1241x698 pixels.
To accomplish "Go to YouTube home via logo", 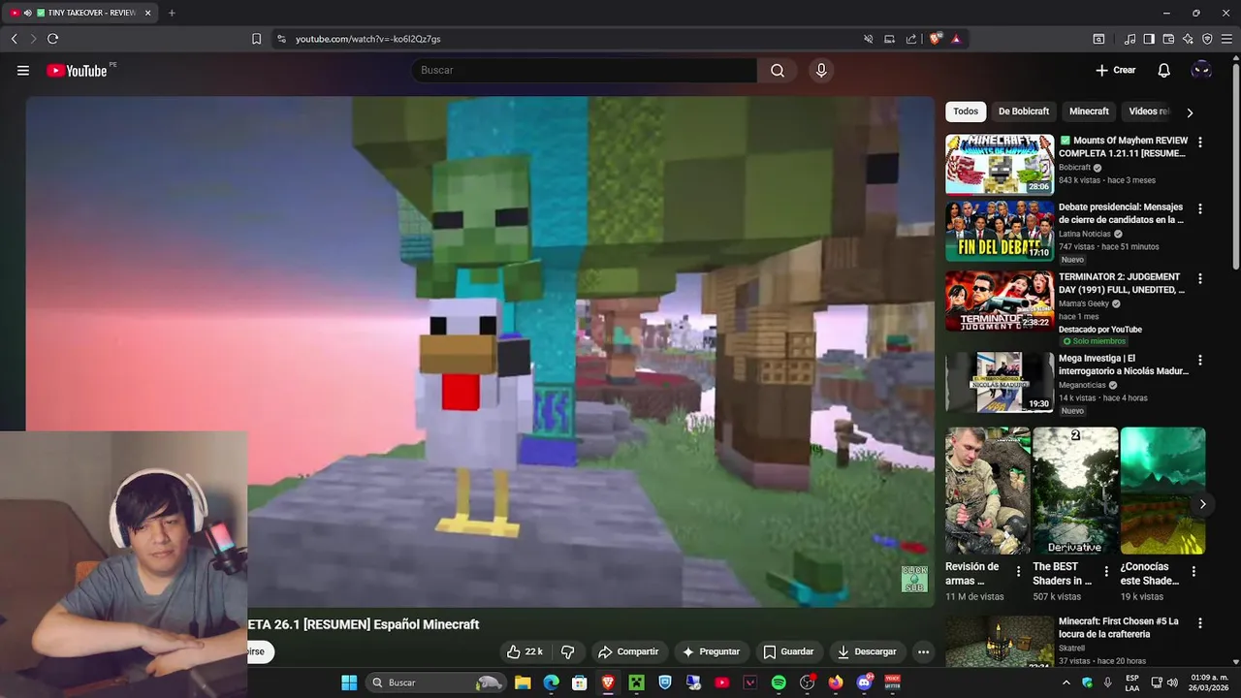I will [x=77, y=70].
